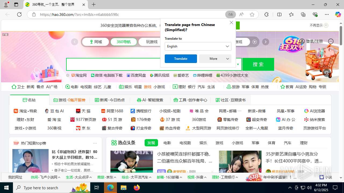Open the snooker boy news thumbnail
This screenshot has height=193, width=344.
click(x=132, y=162)
